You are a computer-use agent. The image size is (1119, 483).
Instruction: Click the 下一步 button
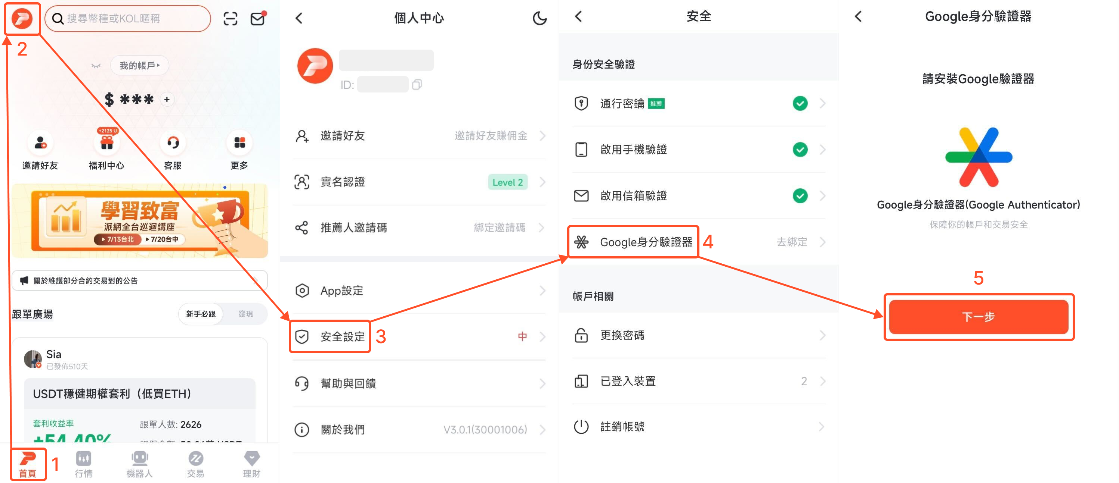978,317
